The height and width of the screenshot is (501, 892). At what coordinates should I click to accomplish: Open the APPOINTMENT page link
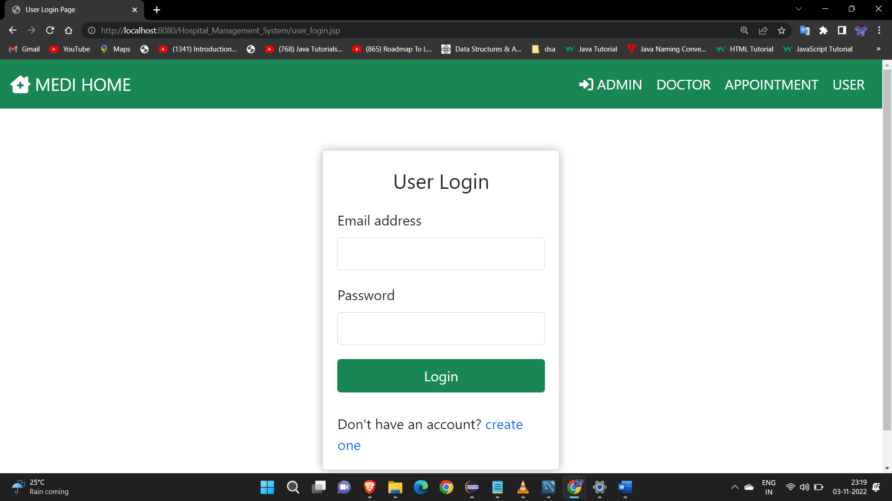(771, 85)
